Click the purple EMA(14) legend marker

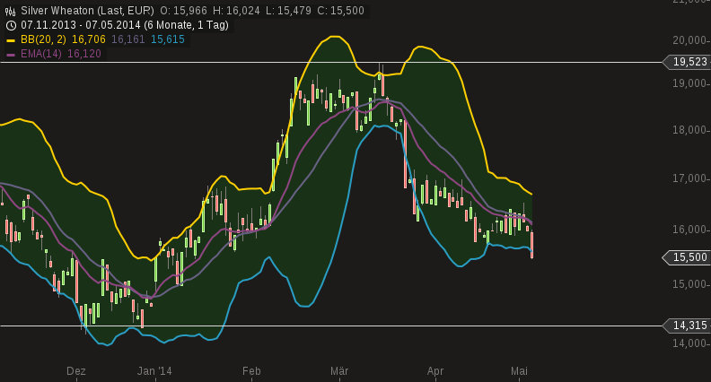[11, 55]
